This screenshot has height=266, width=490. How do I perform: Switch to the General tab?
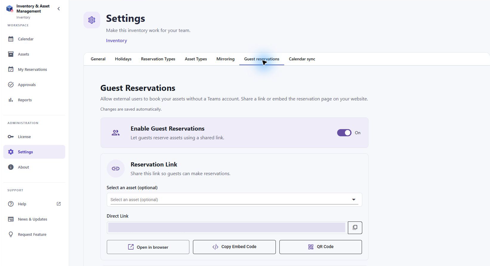click(98, 59)
